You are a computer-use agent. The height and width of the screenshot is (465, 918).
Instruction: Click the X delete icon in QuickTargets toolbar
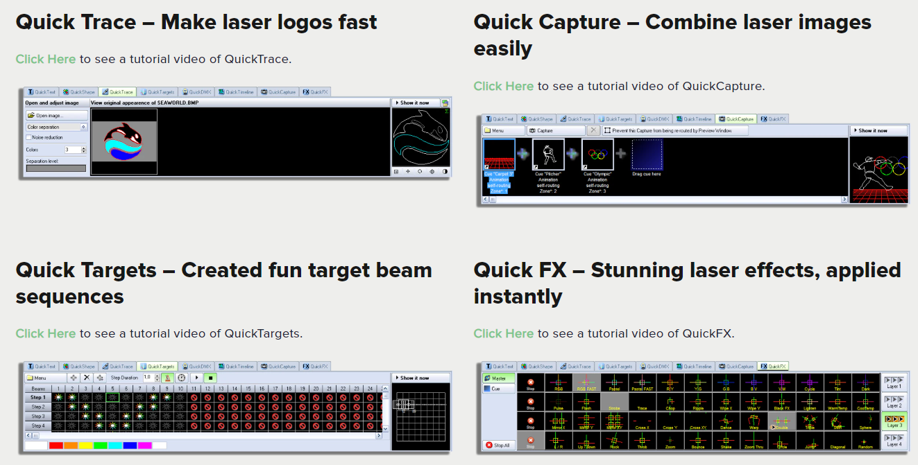point(87,378)
